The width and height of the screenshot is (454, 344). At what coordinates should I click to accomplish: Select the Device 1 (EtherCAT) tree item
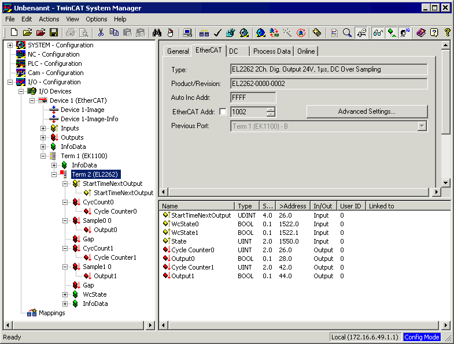pyautogui.click(x=78, y=100)
